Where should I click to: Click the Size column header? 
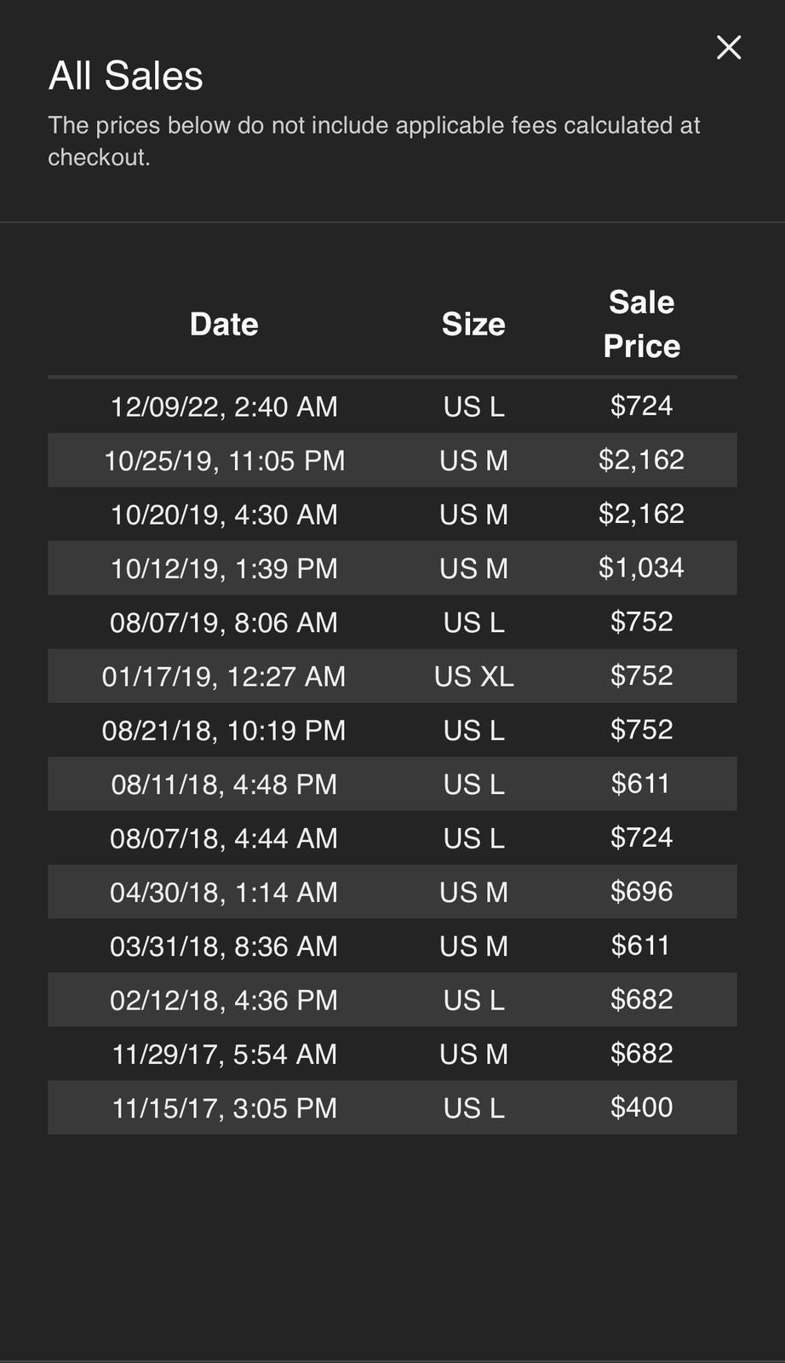(x=473, y=325)
